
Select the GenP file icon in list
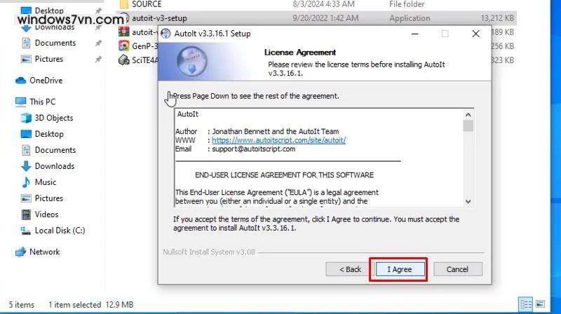124,46
